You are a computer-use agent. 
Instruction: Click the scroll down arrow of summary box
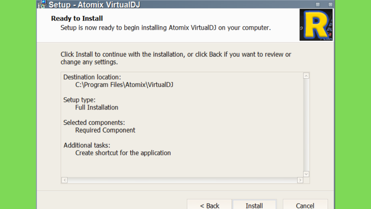[x=306, y=174]
